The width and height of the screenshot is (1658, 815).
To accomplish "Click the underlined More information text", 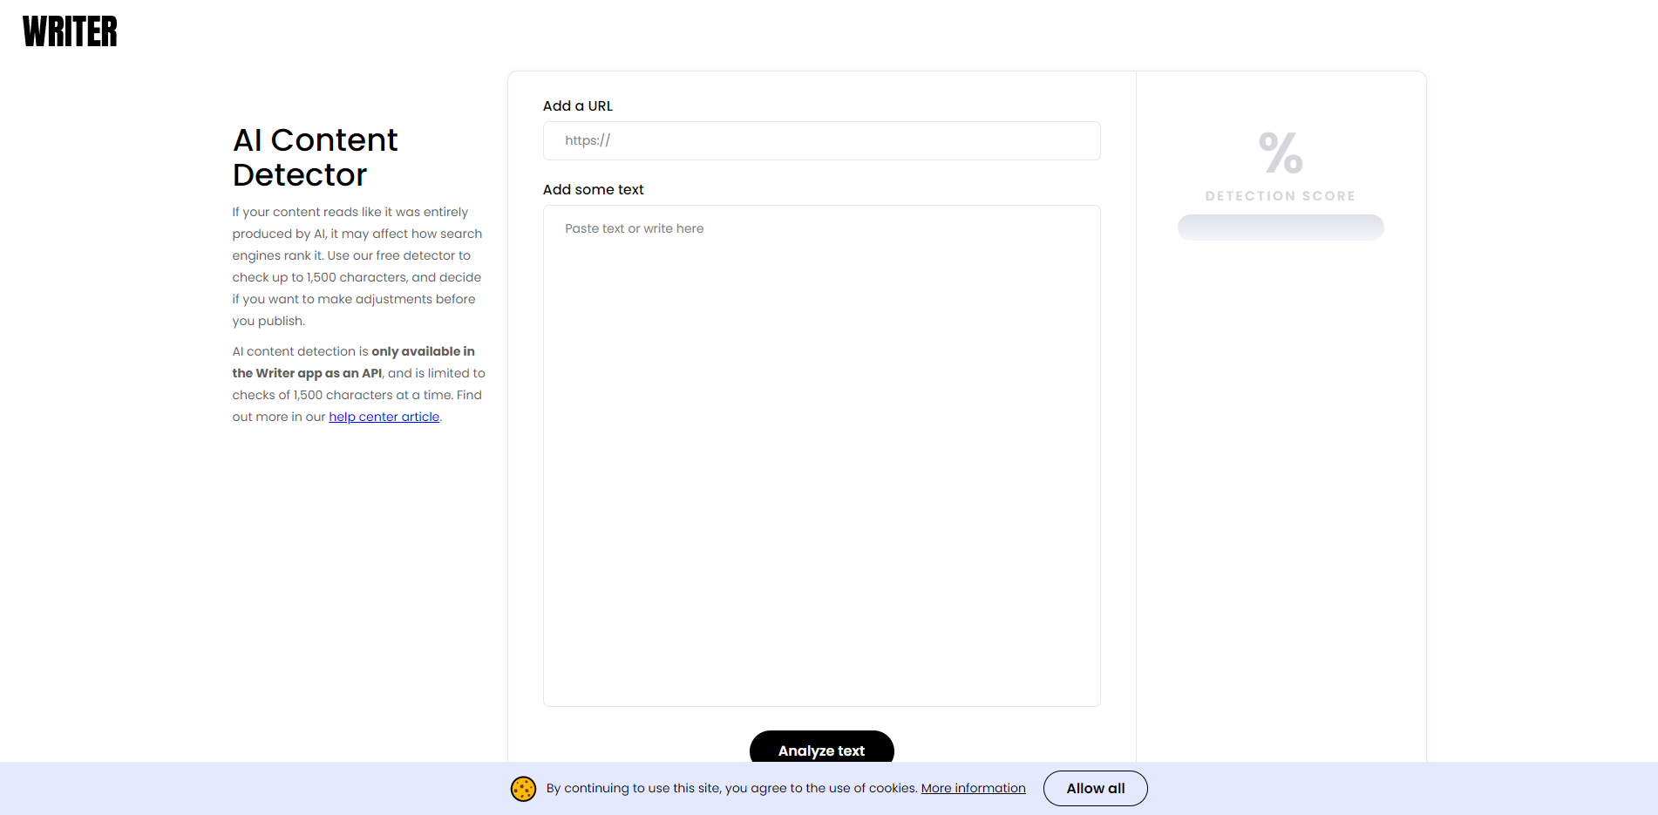I will (x=973, y=788).
